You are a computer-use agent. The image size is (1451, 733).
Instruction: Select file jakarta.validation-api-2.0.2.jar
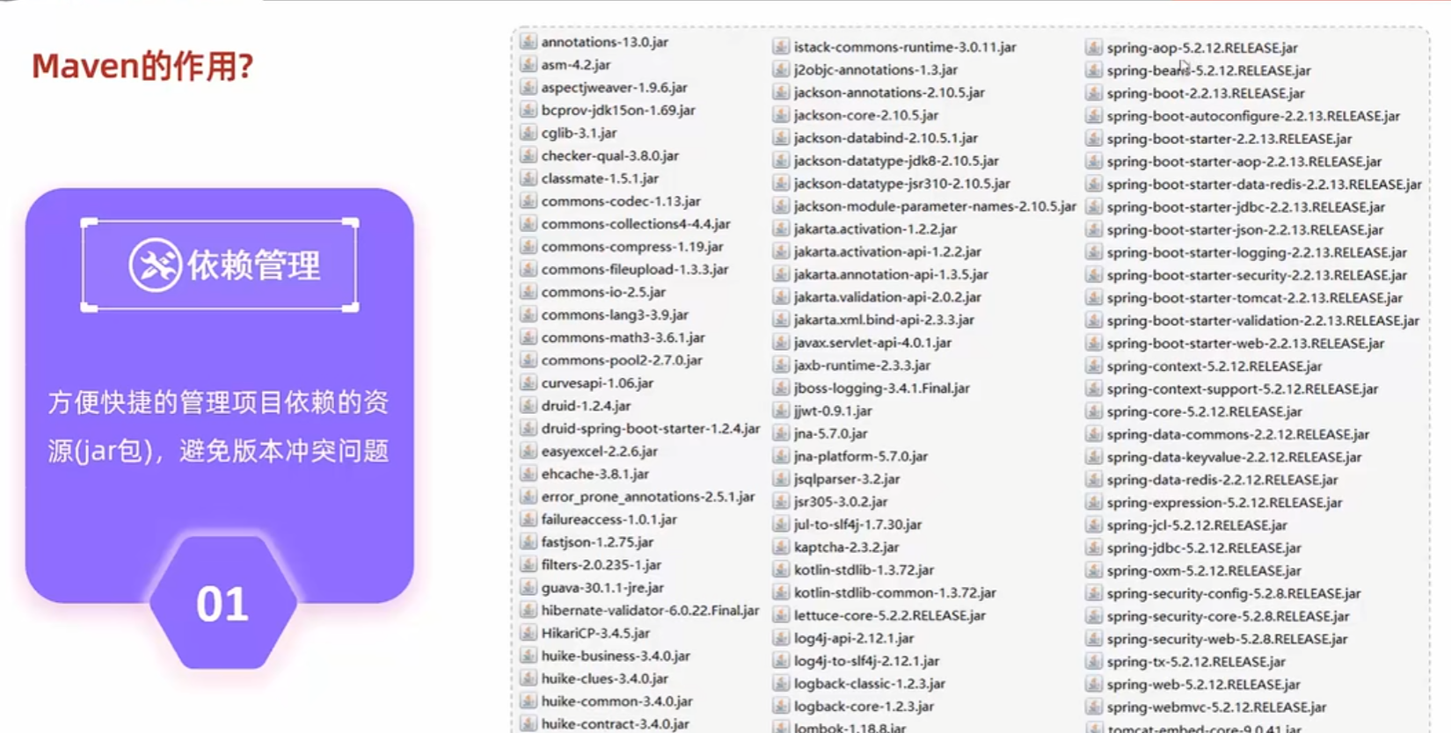[x=887, y=297]
